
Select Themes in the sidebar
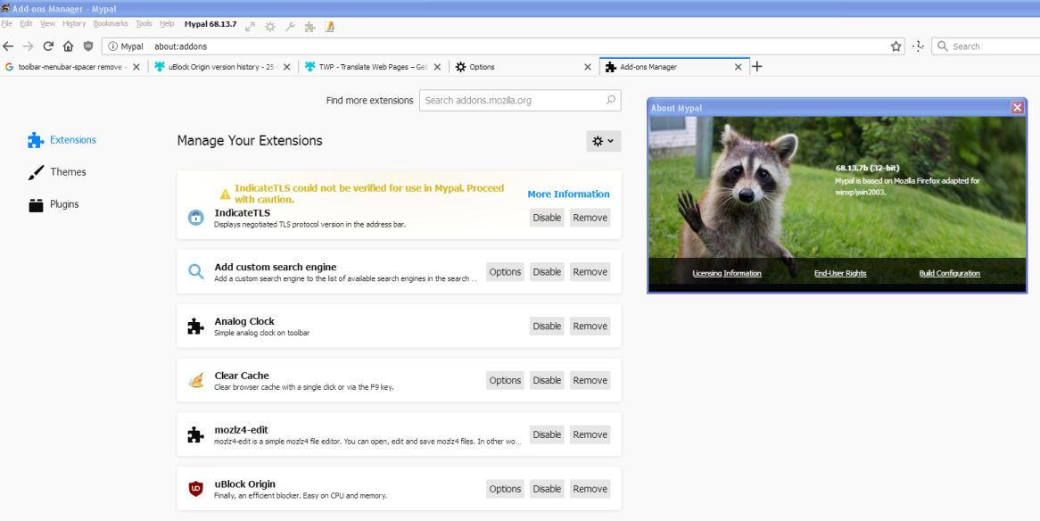tap(57, 172)
